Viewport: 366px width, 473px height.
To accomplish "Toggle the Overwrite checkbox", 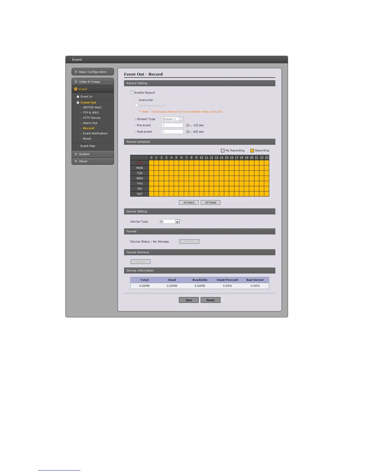I will click(136, 99).
